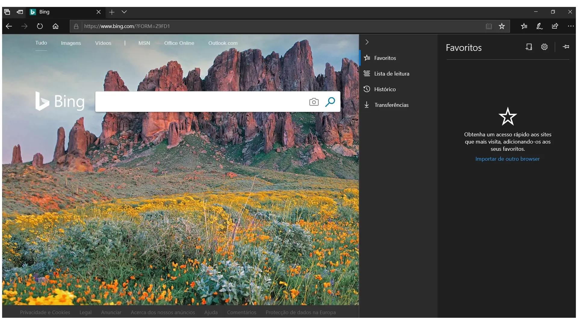Refresh the current page
The image size is (578, 325).
[x=40, y=26]
